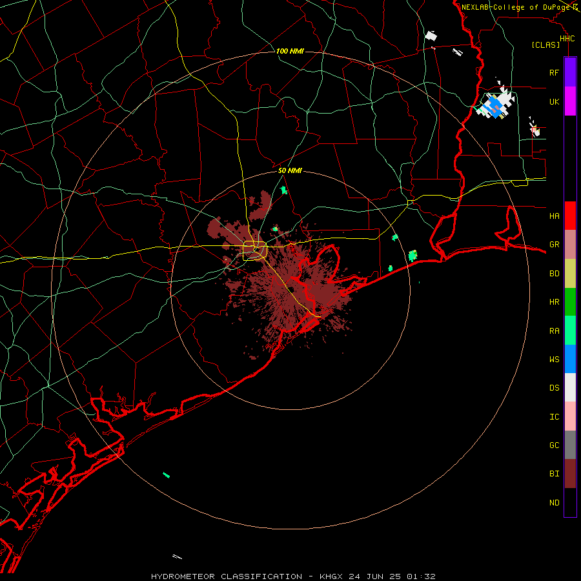Select the light pink IC legend swatch
This screenshot has width=581, height=581.
coord(570,416)
